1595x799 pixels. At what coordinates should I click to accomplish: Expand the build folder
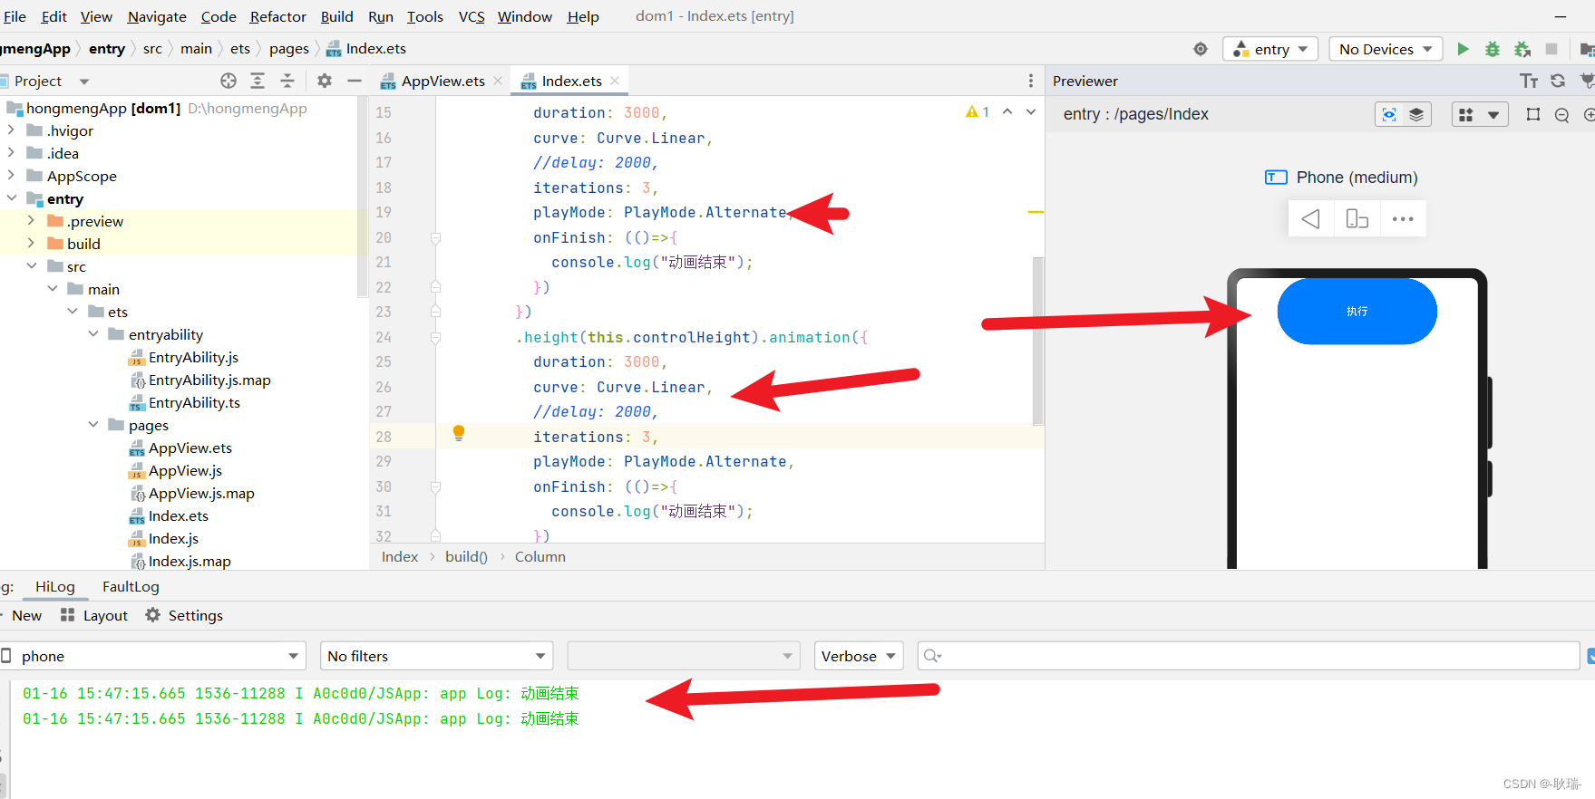click(32, 244)
